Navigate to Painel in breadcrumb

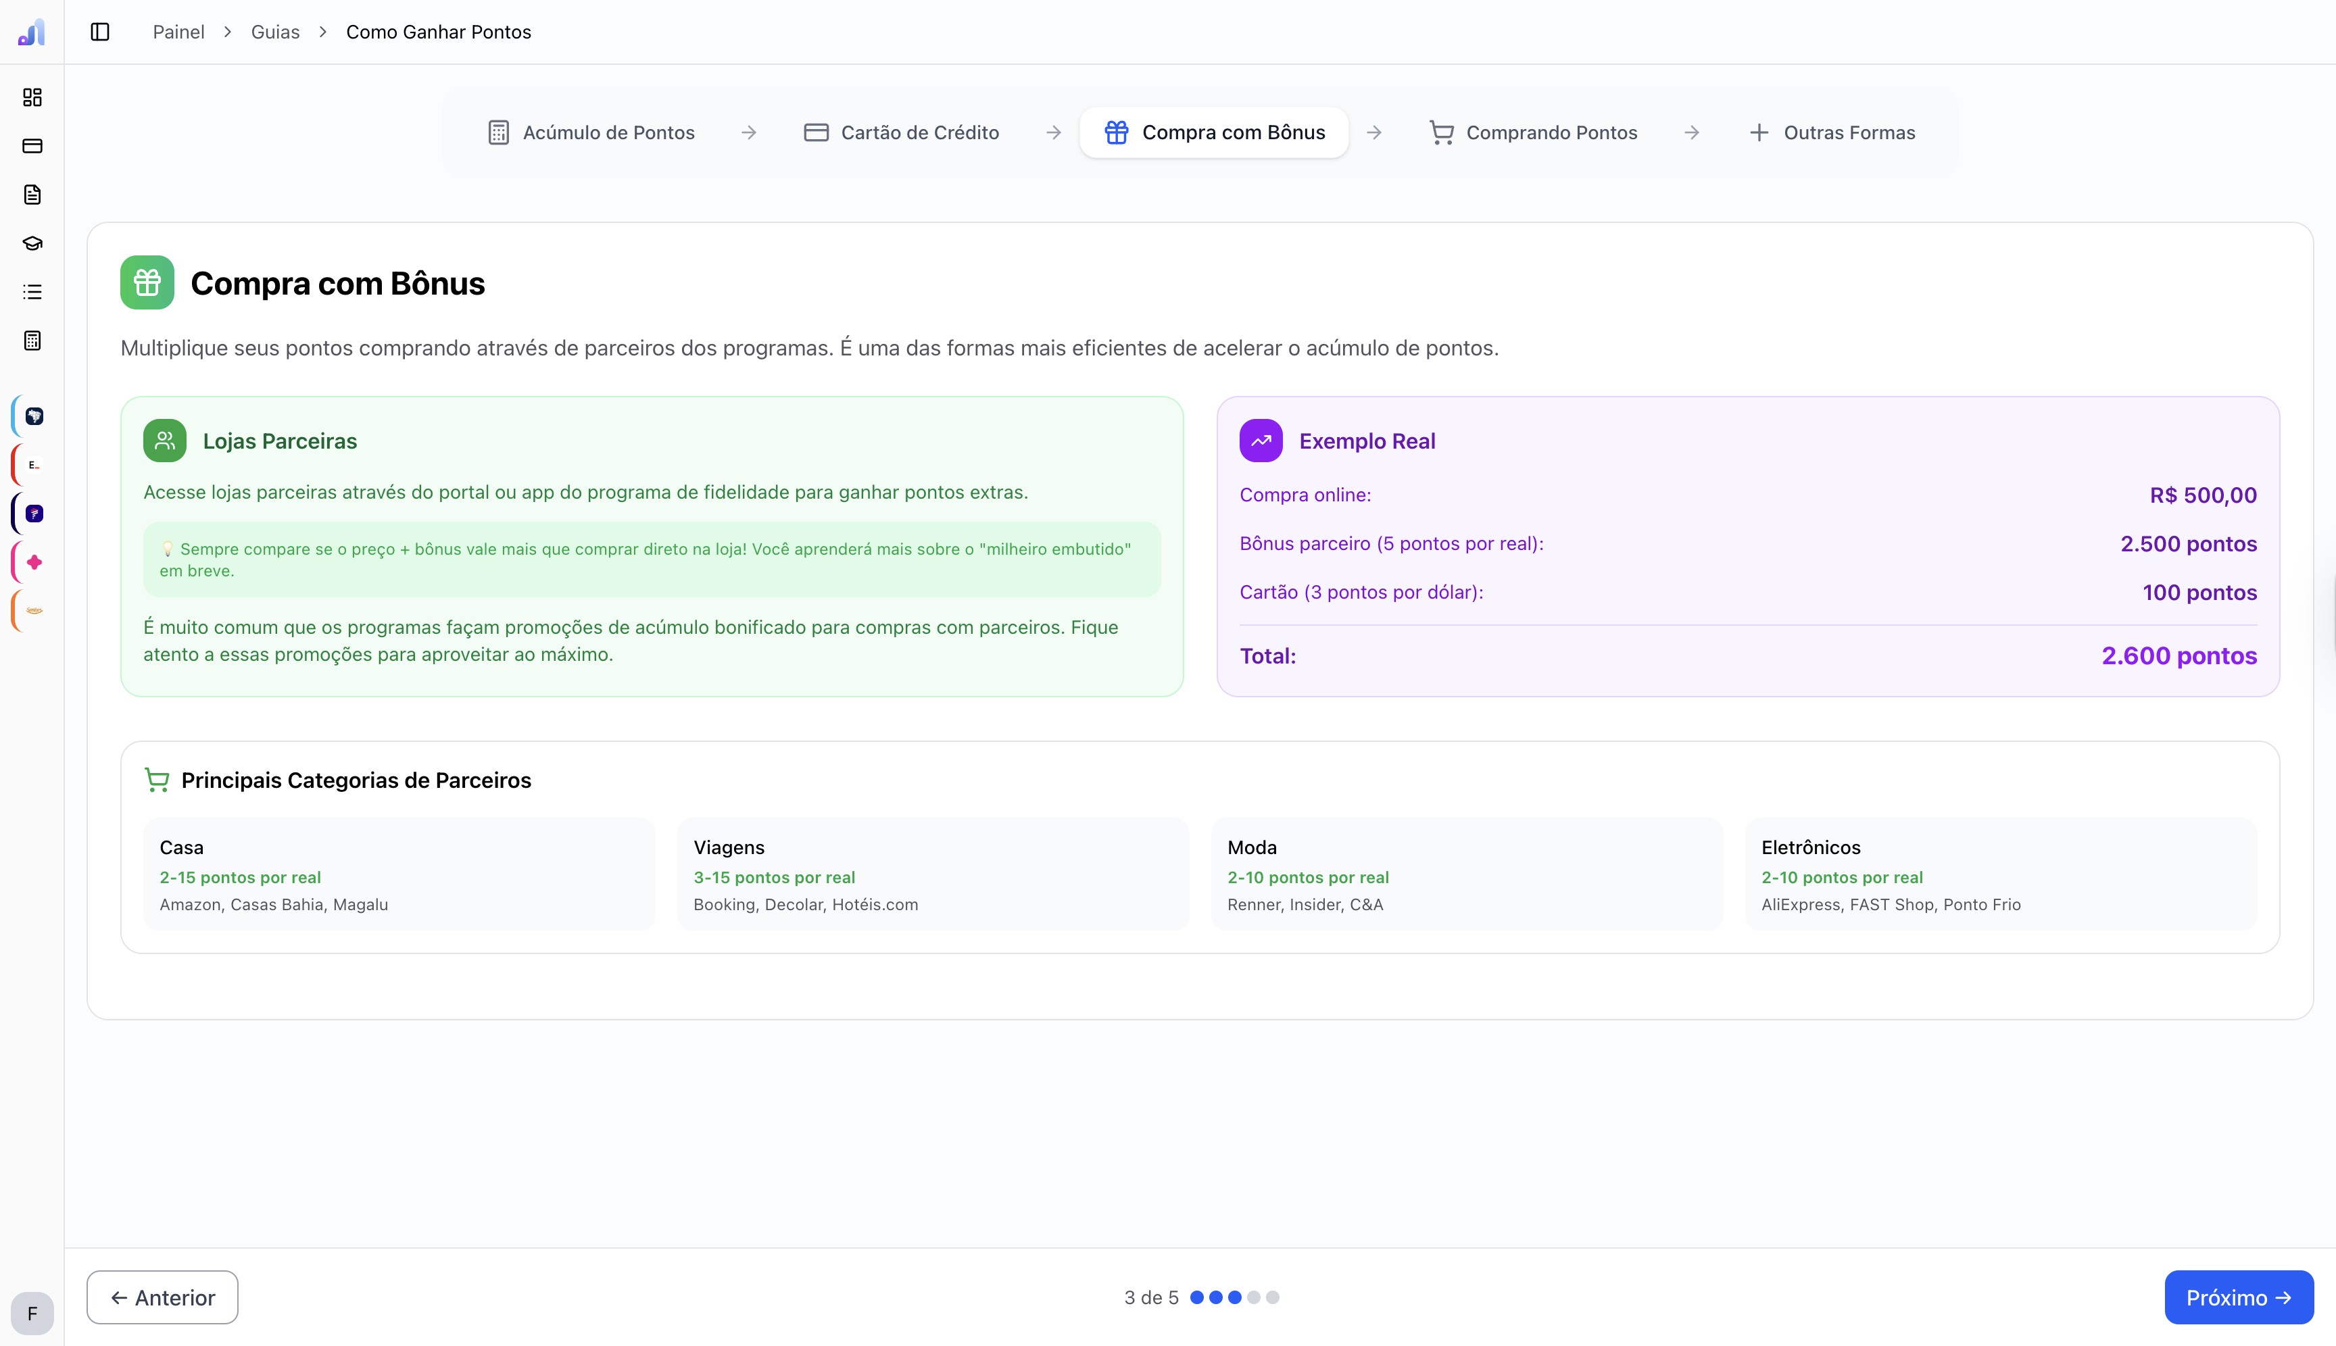[178, 32]
